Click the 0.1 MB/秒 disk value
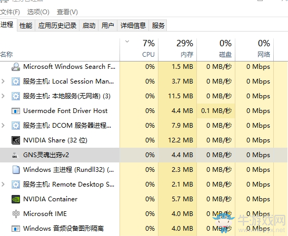The width and height of the screenshot is (288, 236). (x=216, y=111)
